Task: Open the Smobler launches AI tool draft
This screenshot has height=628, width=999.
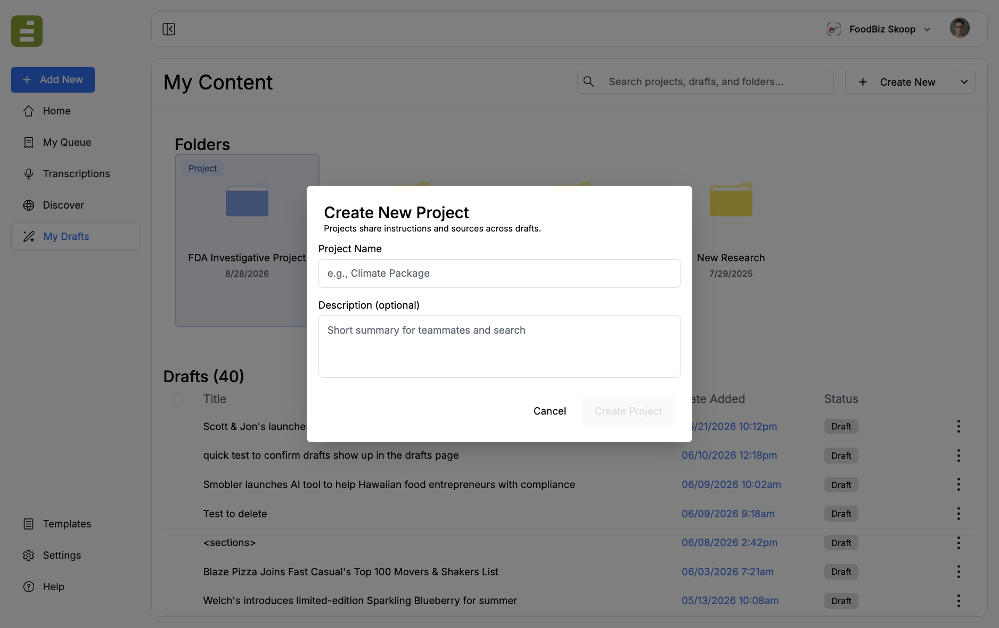Action: [x=389, y=484]
